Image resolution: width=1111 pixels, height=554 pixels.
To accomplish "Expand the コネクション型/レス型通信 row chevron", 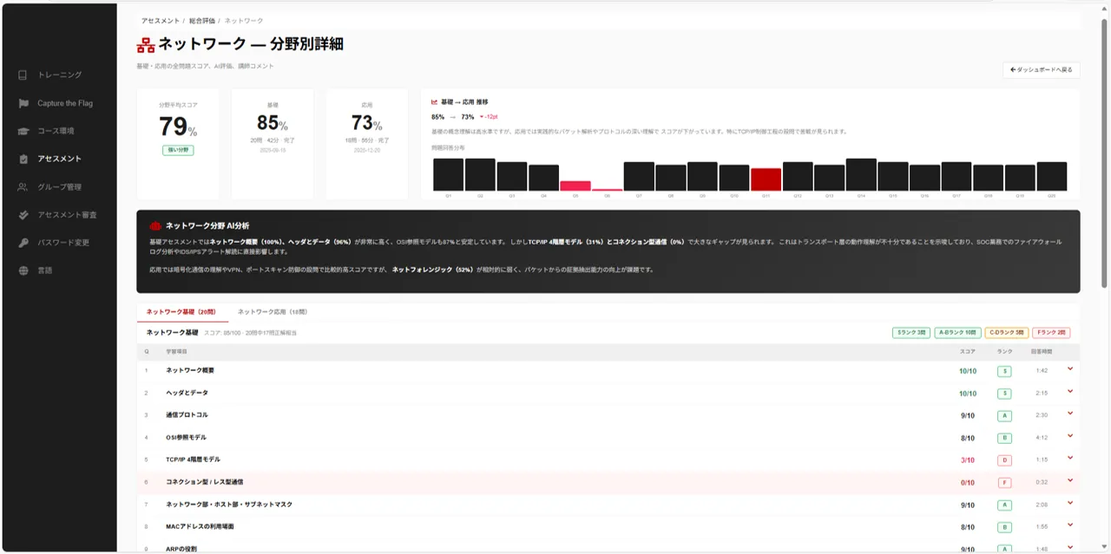I will tap(1070, 481).
